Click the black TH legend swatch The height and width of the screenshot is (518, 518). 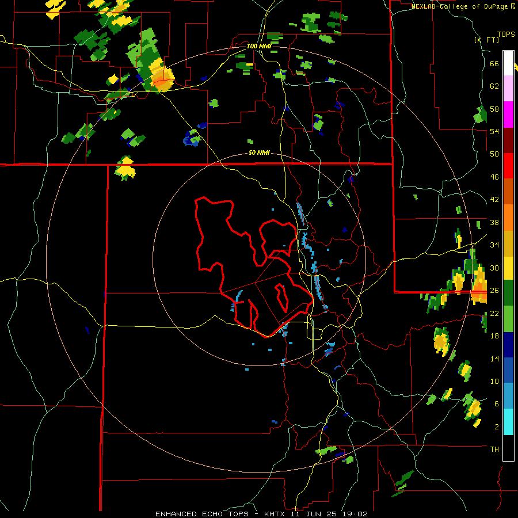tap(508, 448)
